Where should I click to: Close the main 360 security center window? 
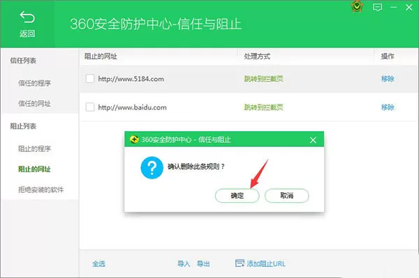409,7
